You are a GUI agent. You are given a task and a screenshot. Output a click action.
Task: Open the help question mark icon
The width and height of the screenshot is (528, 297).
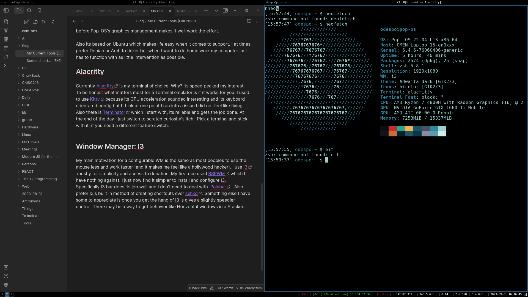6,276
